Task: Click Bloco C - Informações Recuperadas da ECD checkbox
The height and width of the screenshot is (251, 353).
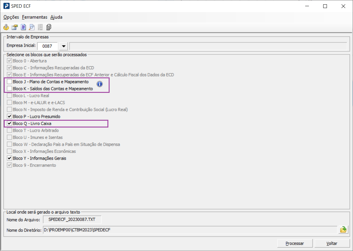Action: pos(9,67)
